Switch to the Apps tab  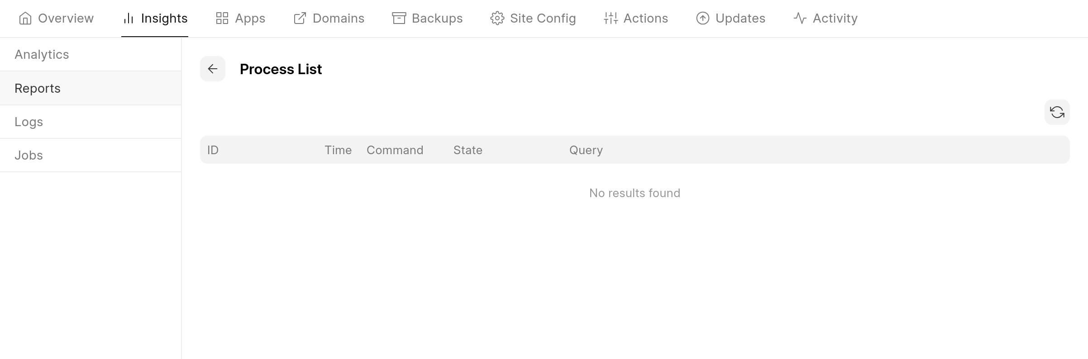pyautogui.click(x=250, y=19)
